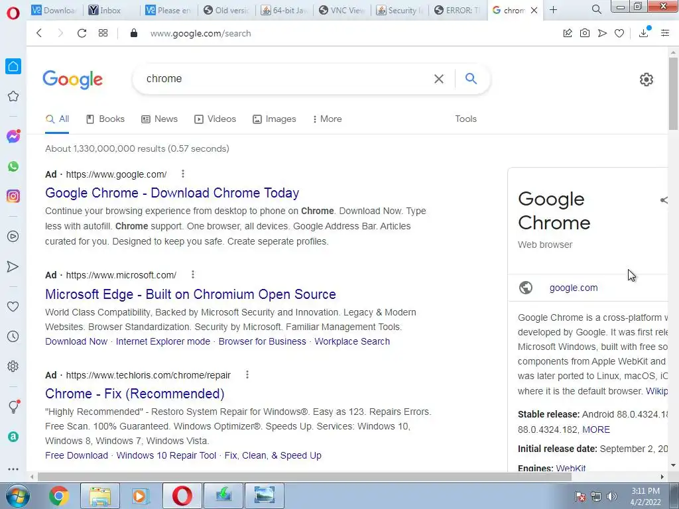Click MORE next to Stable release
Viewport: 679px width, 509px height.
point(596,429)
